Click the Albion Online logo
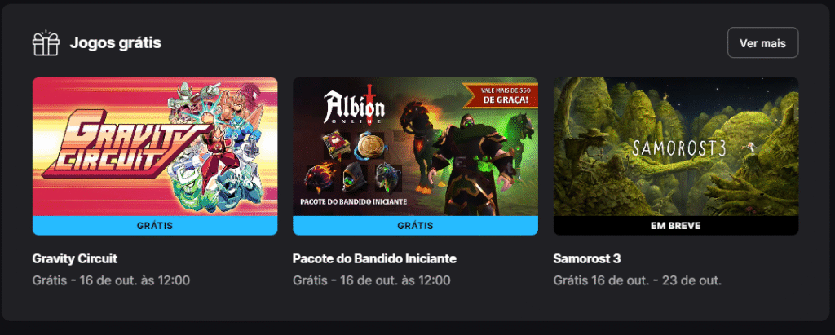This screenshot has height=335, width=835. (354, 107)
